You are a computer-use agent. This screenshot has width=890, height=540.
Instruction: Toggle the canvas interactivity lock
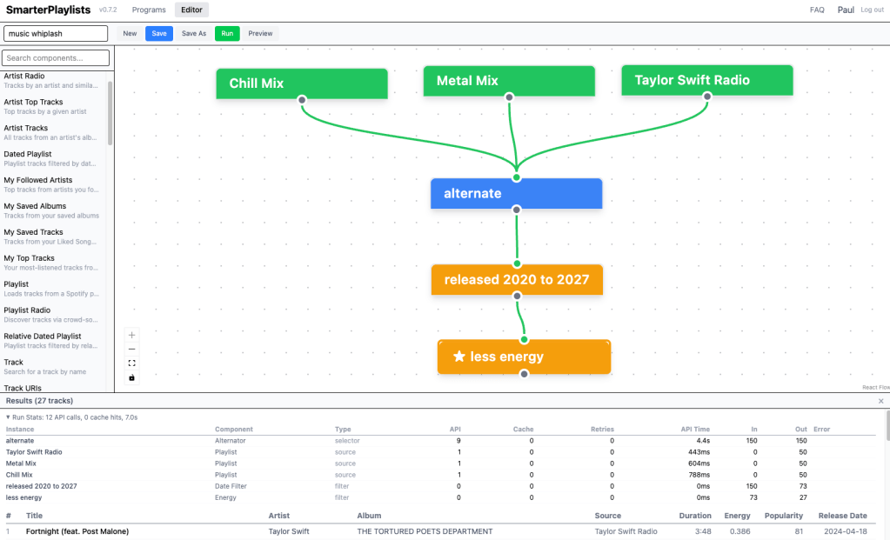132,377
